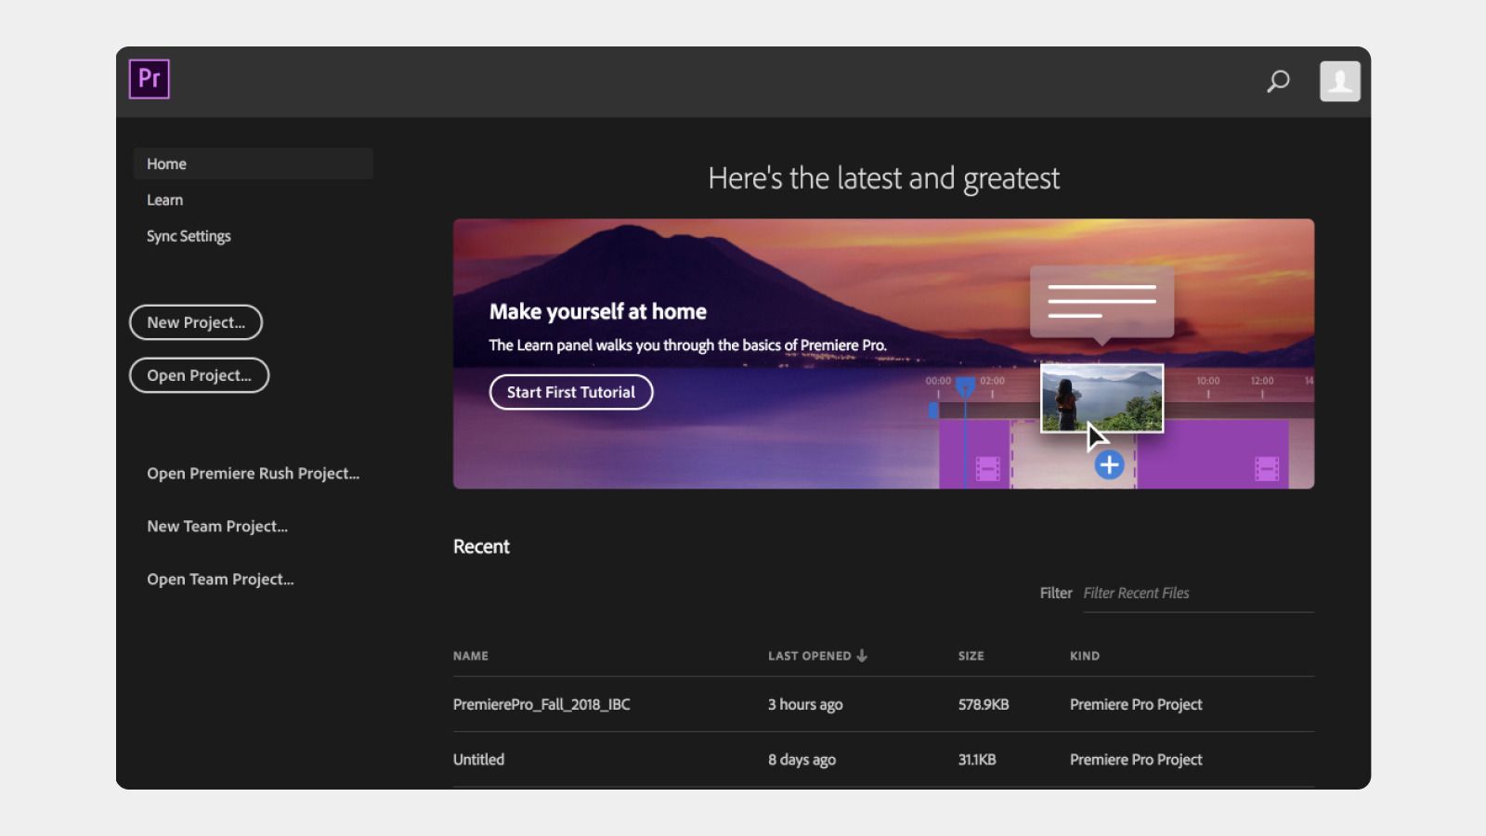
Task: Click the 31.1KB size cell
Action: (x=977, y=760)
